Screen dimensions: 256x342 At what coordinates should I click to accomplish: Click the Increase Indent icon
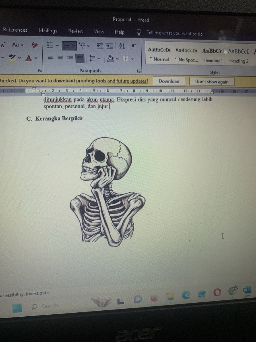[110, 46]
